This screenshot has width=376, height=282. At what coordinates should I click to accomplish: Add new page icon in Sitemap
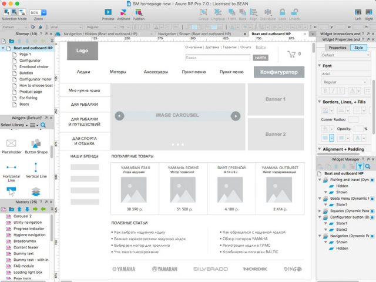[4, 41]
